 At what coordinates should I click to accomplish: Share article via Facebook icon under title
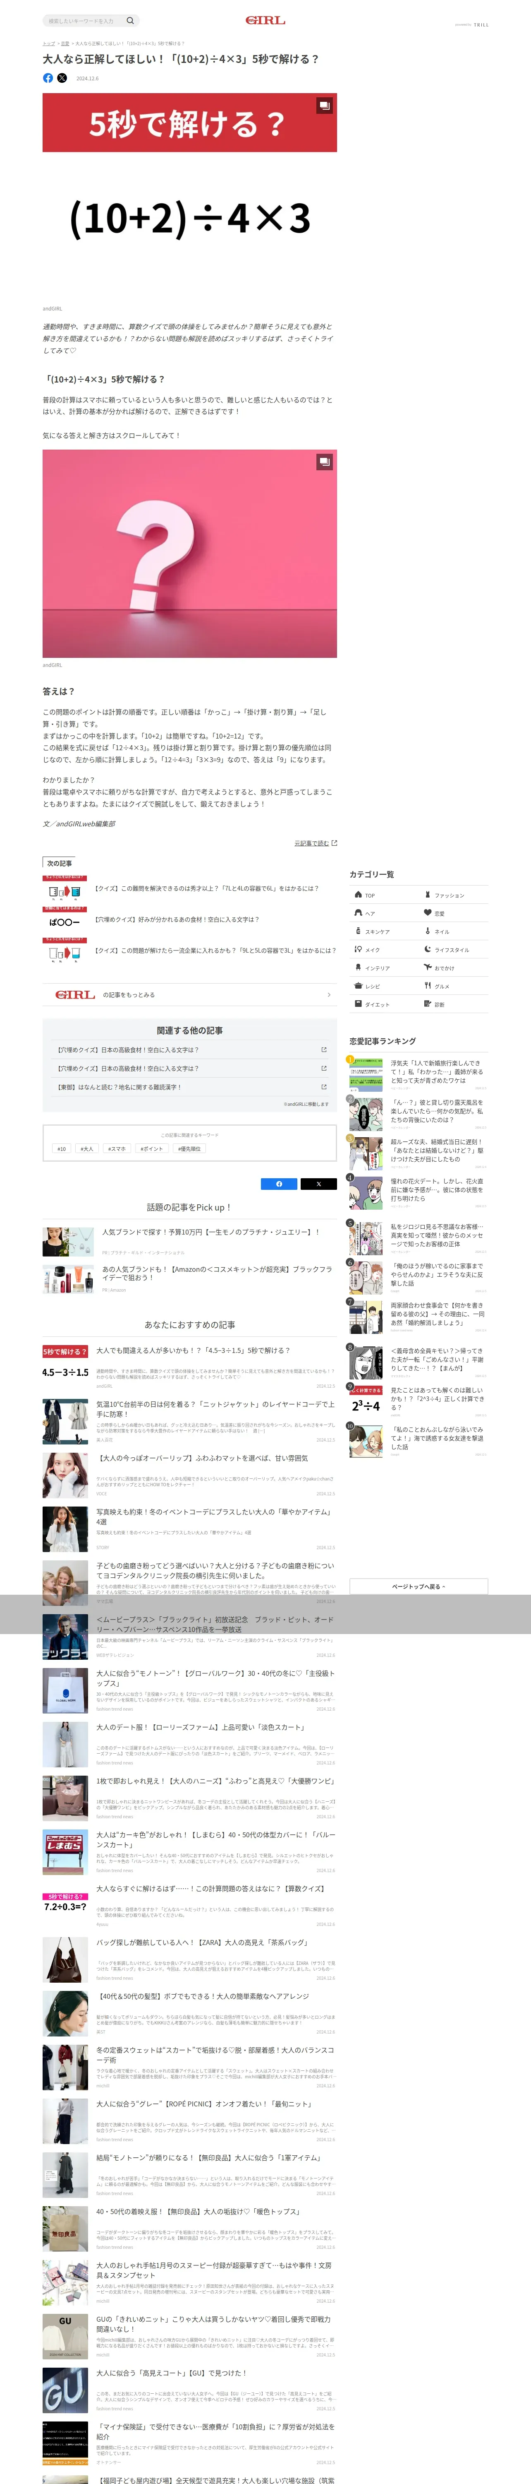[48, 78]
